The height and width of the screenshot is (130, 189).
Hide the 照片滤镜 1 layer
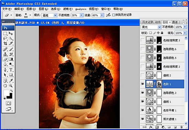pos(143,119)
